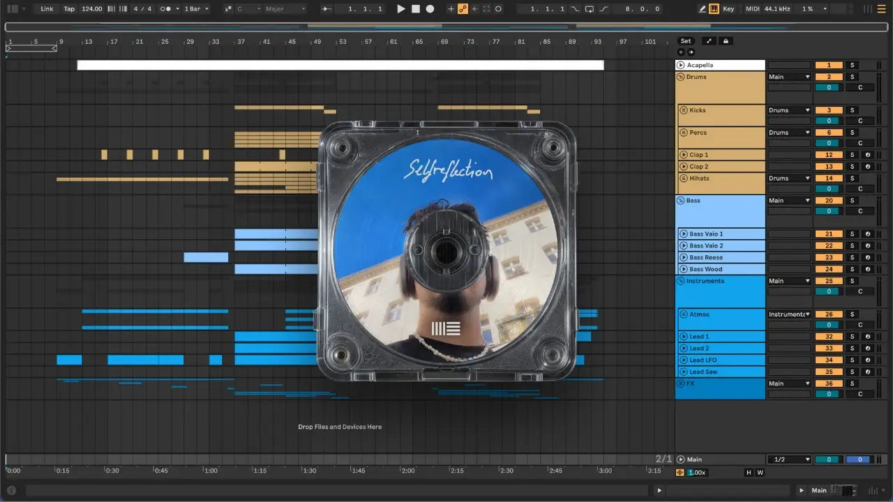Toggle the Follow playback arrow icon
Screen dimensions: 893x502
click(x=327, y=9)
